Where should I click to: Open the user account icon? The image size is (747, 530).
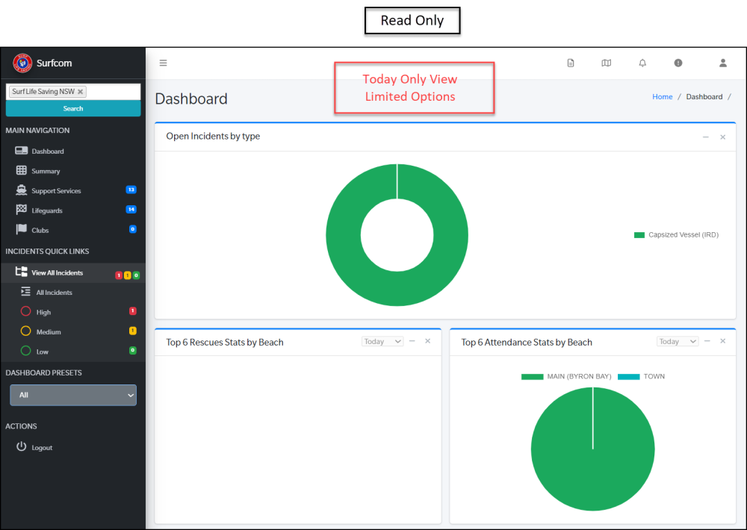coord(722,63)
